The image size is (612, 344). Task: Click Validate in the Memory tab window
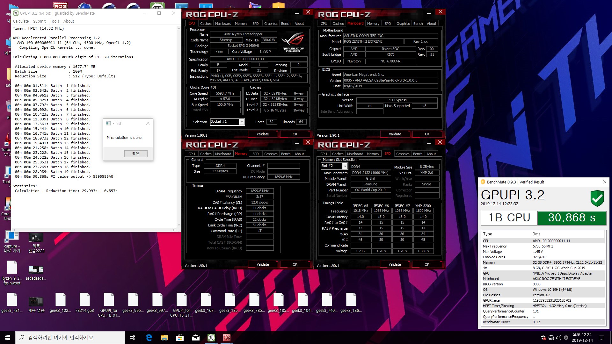coord(263,264)
